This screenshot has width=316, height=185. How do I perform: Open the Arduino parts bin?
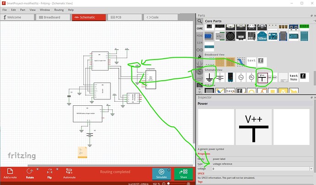[200, 49]
